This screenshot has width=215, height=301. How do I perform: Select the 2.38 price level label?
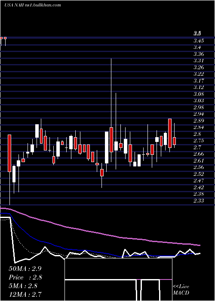[199, 194]
